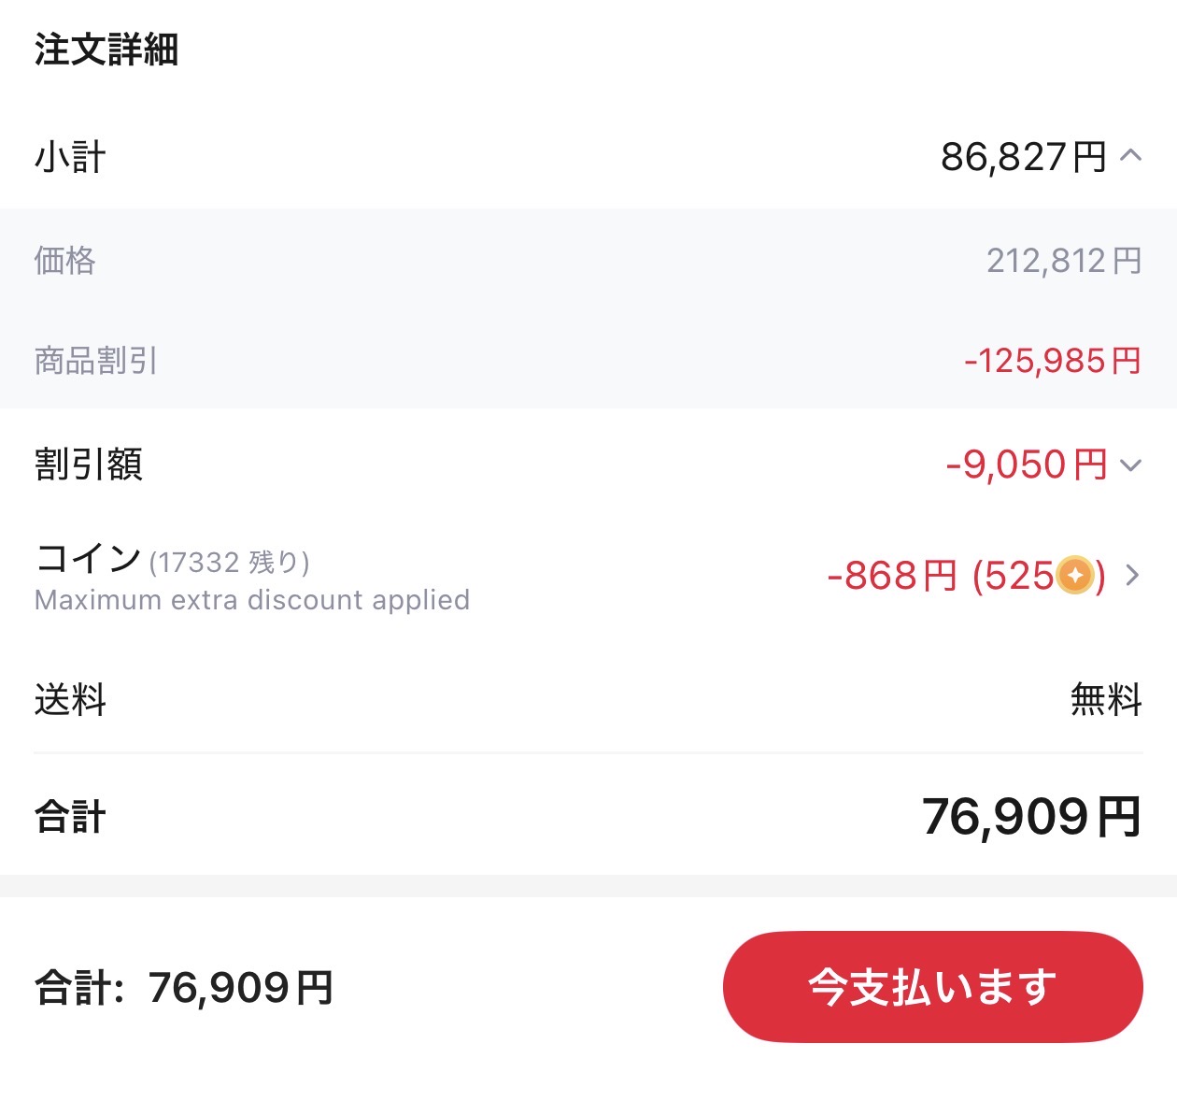Select the 小計 amount 86,827円
The height and width of the screenshot is (1101, 1177).
pyautogui.click(x=1023, y=157)
